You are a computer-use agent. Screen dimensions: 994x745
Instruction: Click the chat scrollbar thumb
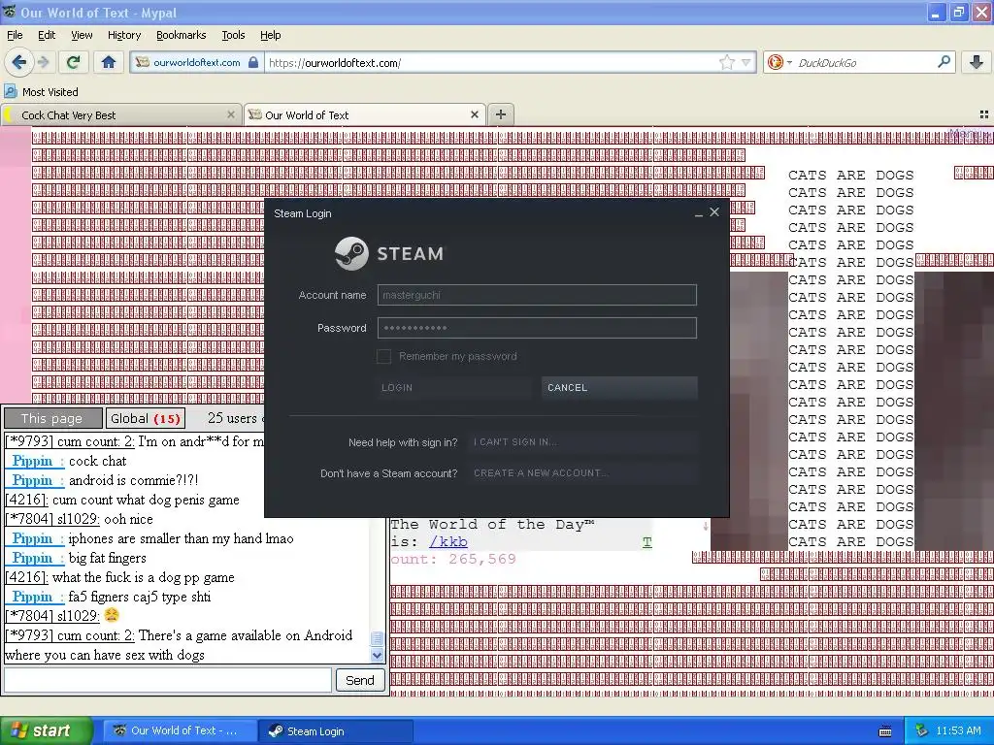[x=378, y=638]
